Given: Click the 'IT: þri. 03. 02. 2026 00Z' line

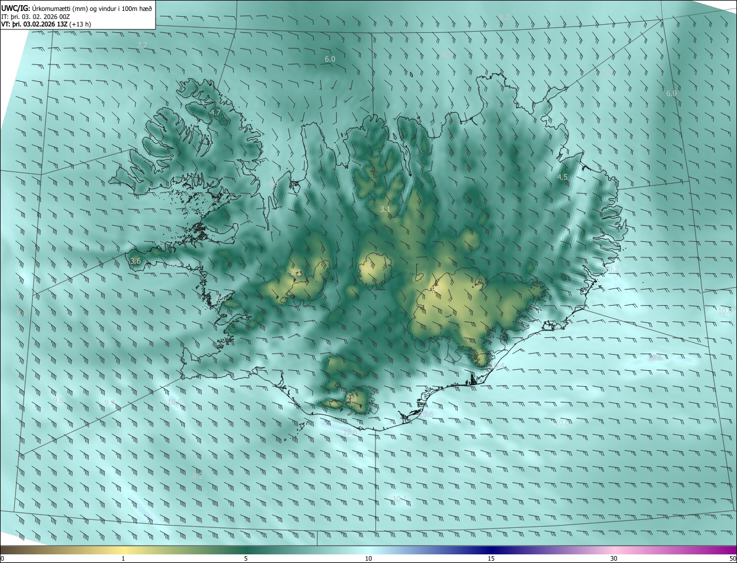Looking at the screenshot, I should pyautogui.click(x=36, y=16).
